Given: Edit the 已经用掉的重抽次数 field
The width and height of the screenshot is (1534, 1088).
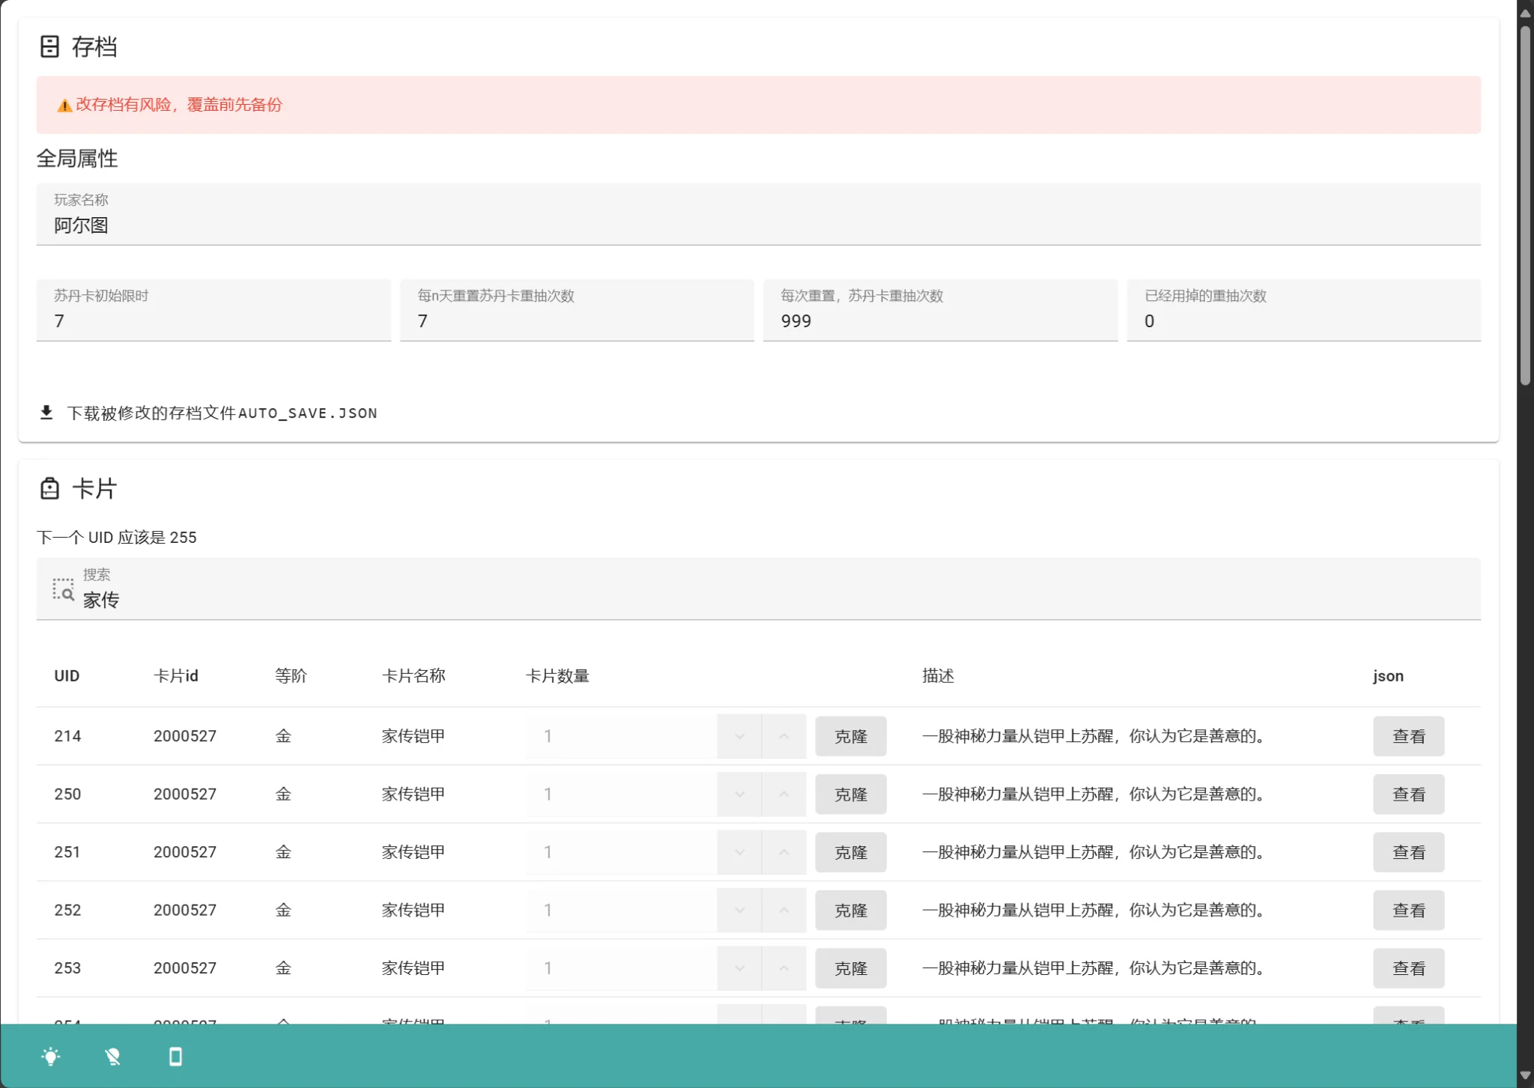Looking at the screenshot, I should tap(1303, 320).
